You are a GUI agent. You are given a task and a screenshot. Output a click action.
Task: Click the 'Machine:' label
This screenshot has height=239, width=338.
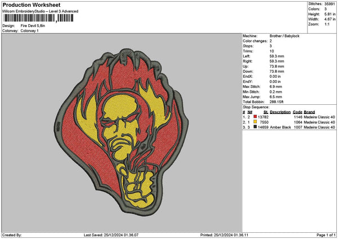pyautogui.click(x=250, y=36)
